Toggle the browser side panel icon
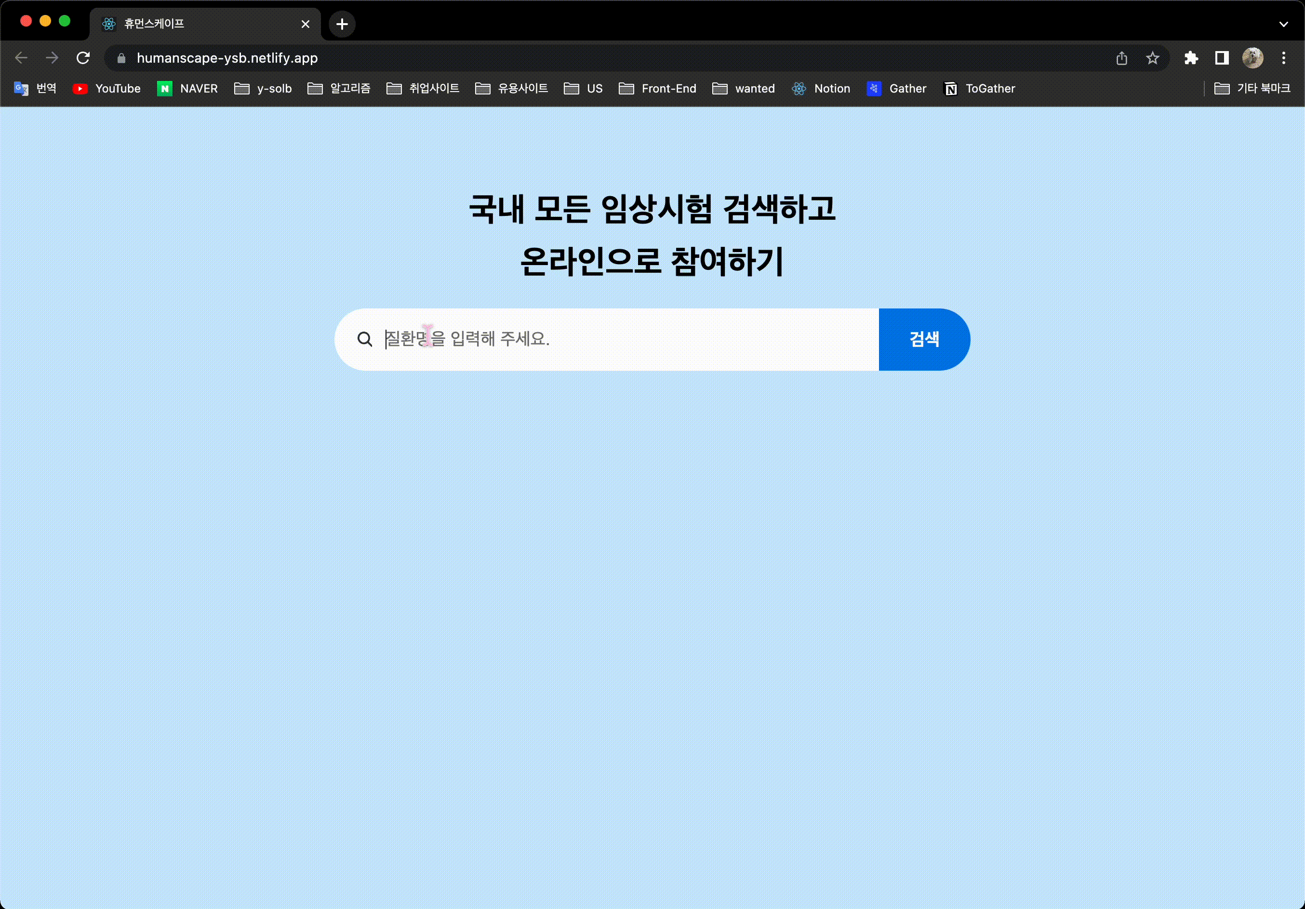This screenshot has height=909, width=1305. tap(1222, 58)
